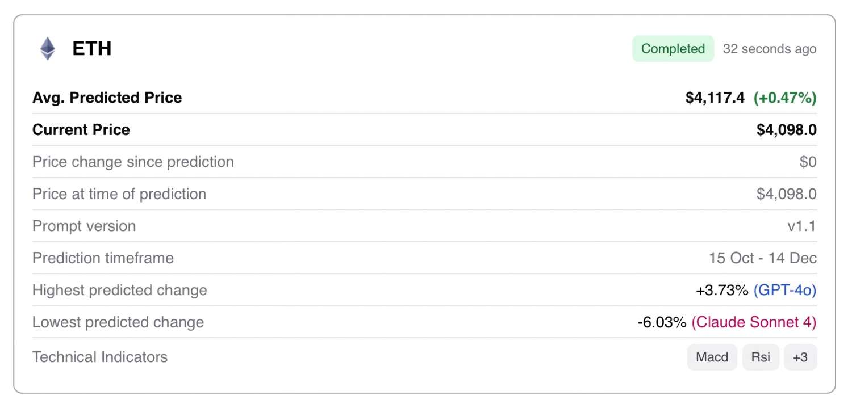The height and width of the screenshot is (408, 852).
Task: Click the Prediction timeframe 15 Oct - 14 Dec
Action: point(762,258)
